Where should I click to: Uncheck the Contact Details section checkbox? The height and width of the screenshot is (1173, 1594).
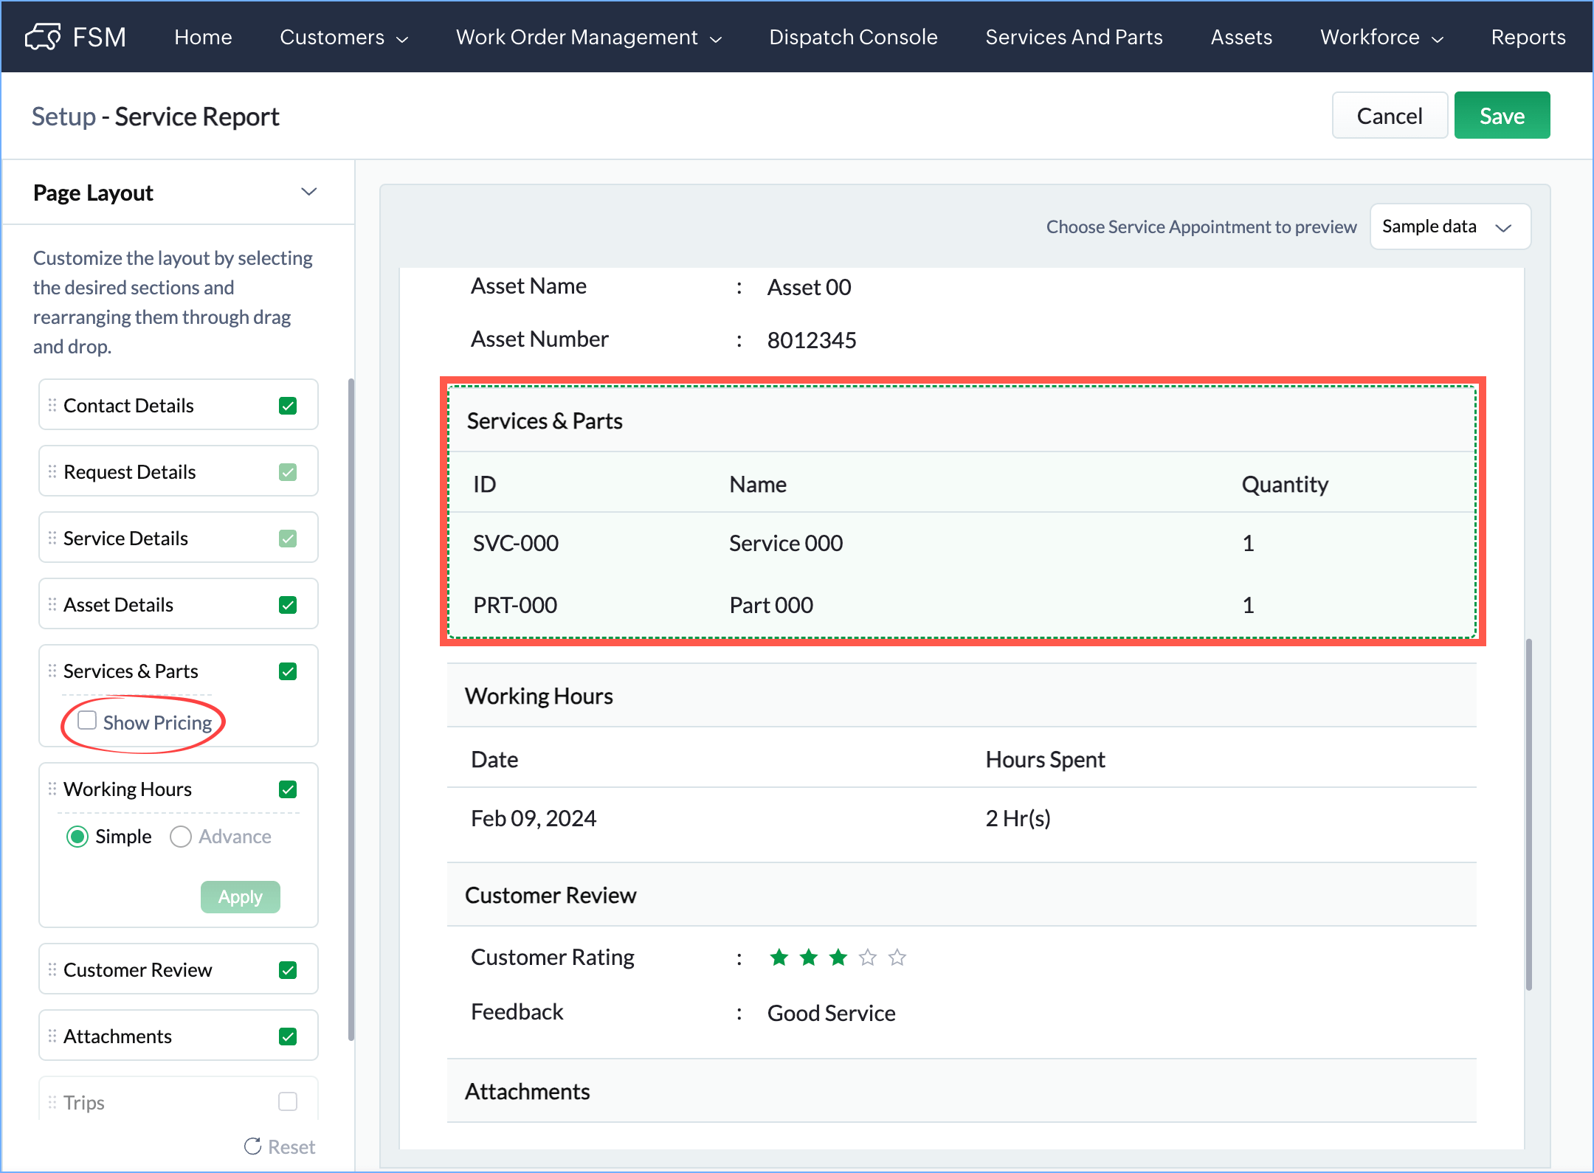[x=288, y=406]
